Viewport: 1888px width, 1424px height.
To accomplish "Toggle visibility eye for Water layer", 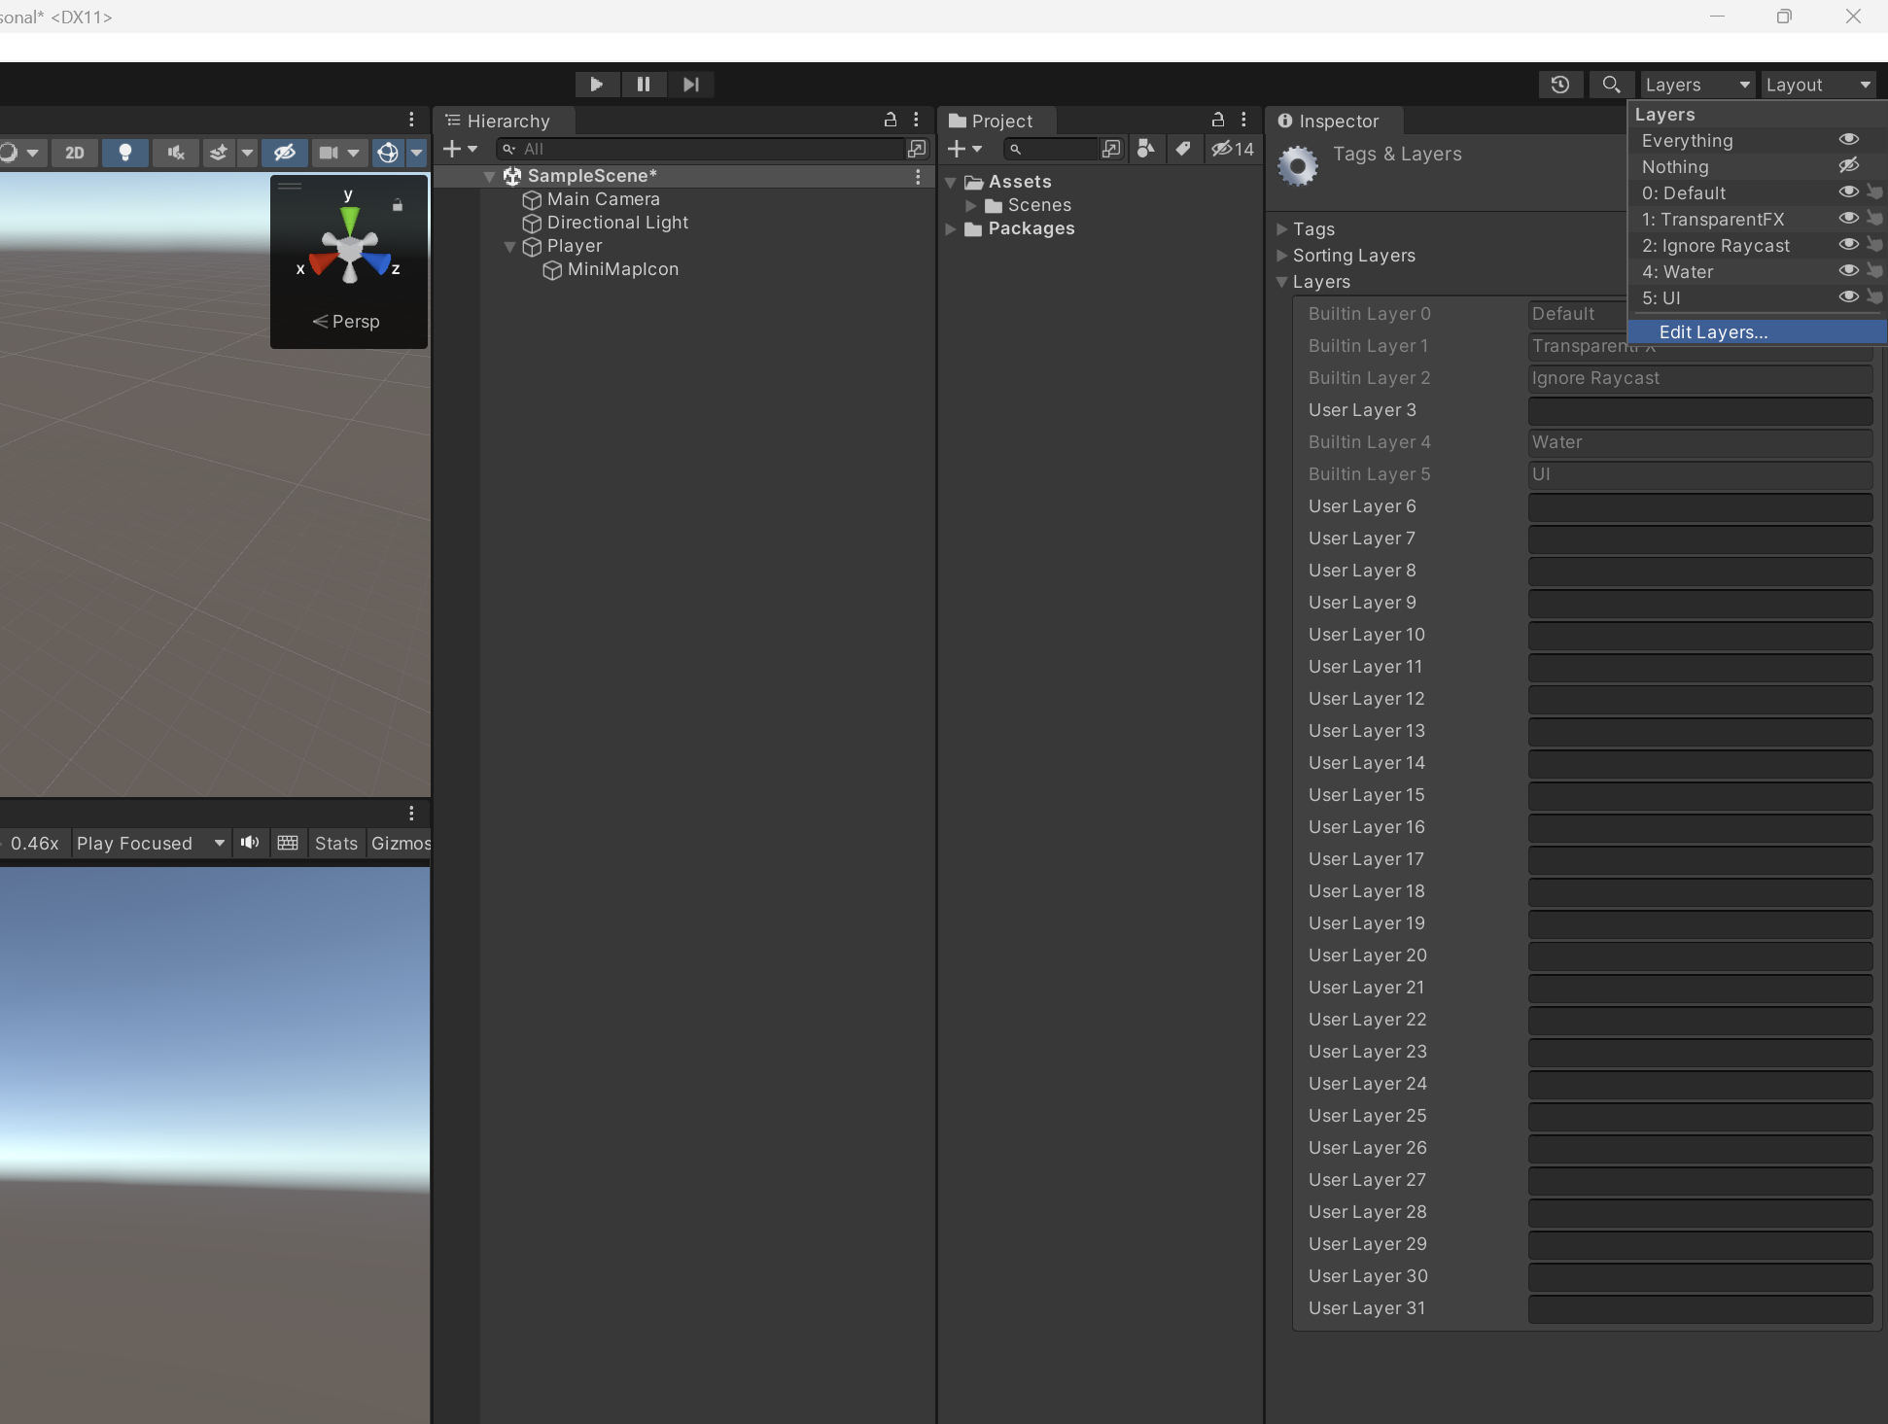I will coord(1848,271).
